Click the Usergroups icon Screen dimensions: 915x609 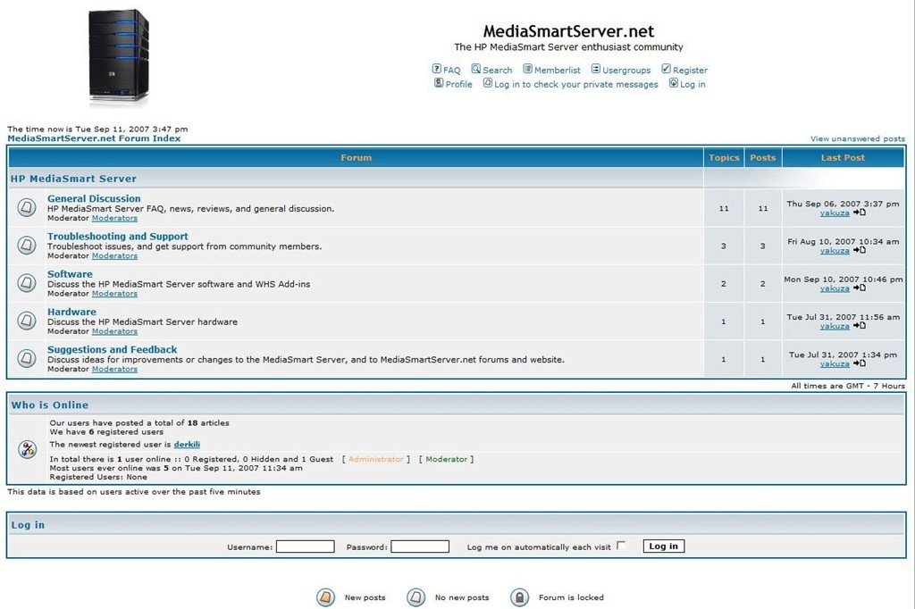click(x=596, y=69)
